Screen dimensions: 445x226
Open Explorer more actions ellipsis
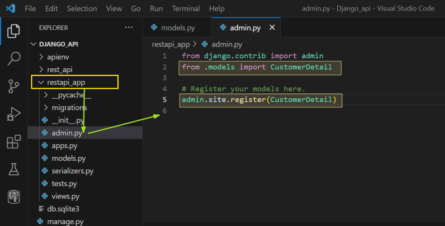tap(129, 27)
